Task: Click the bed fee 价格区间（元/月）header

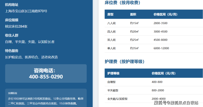Action: (x=165, y=14)
